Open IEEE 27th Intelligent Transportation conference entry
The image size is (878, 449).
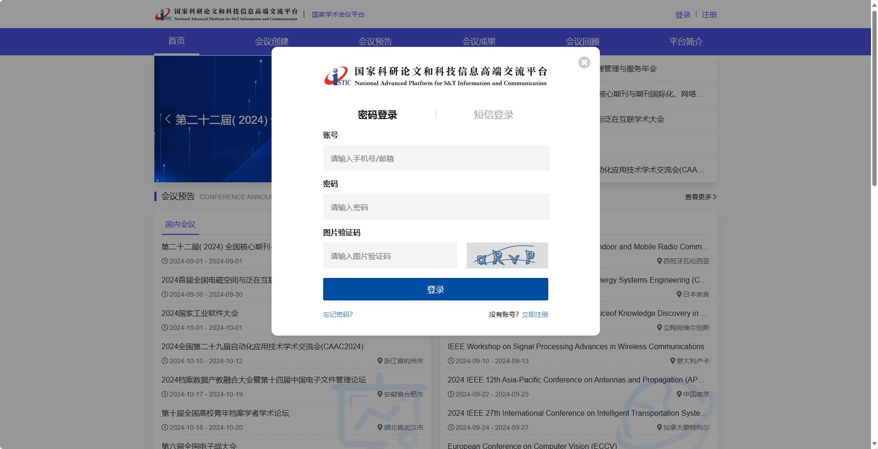point(577,413)
